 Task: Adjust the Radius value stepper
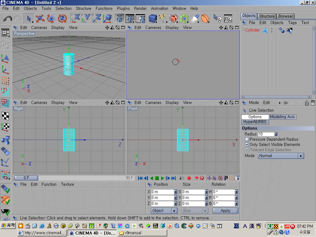point(276,134)
